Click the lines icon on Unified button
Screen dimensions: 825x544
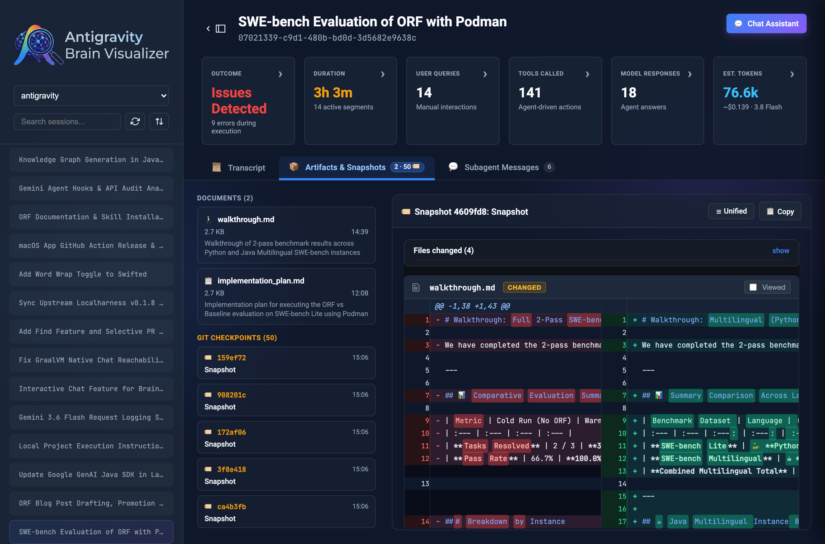[x=718, y=212]
